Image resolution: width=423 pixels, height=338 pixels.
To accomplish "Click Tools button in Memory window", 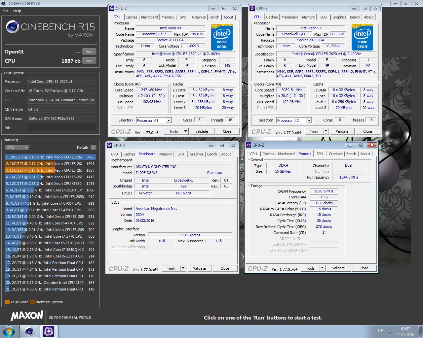I will pos(310,268).
